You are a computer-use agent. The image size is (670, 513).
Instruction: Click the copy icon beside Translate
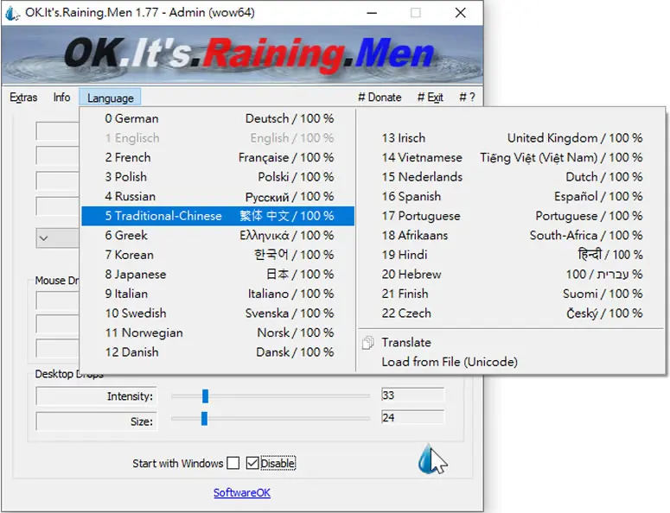coord(368,343)
